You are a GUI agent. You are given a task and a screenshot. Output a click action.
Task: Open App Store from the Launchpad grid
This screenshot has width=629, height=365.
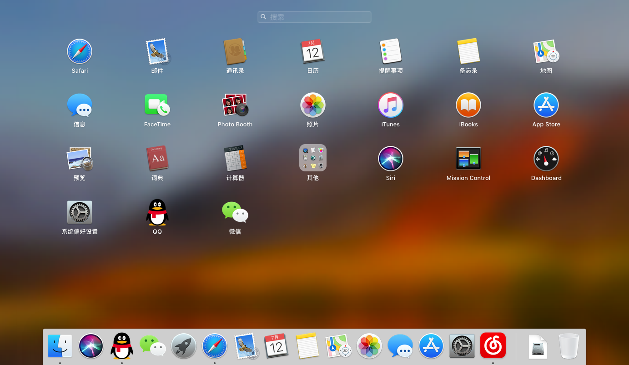[x=546, y=105]
